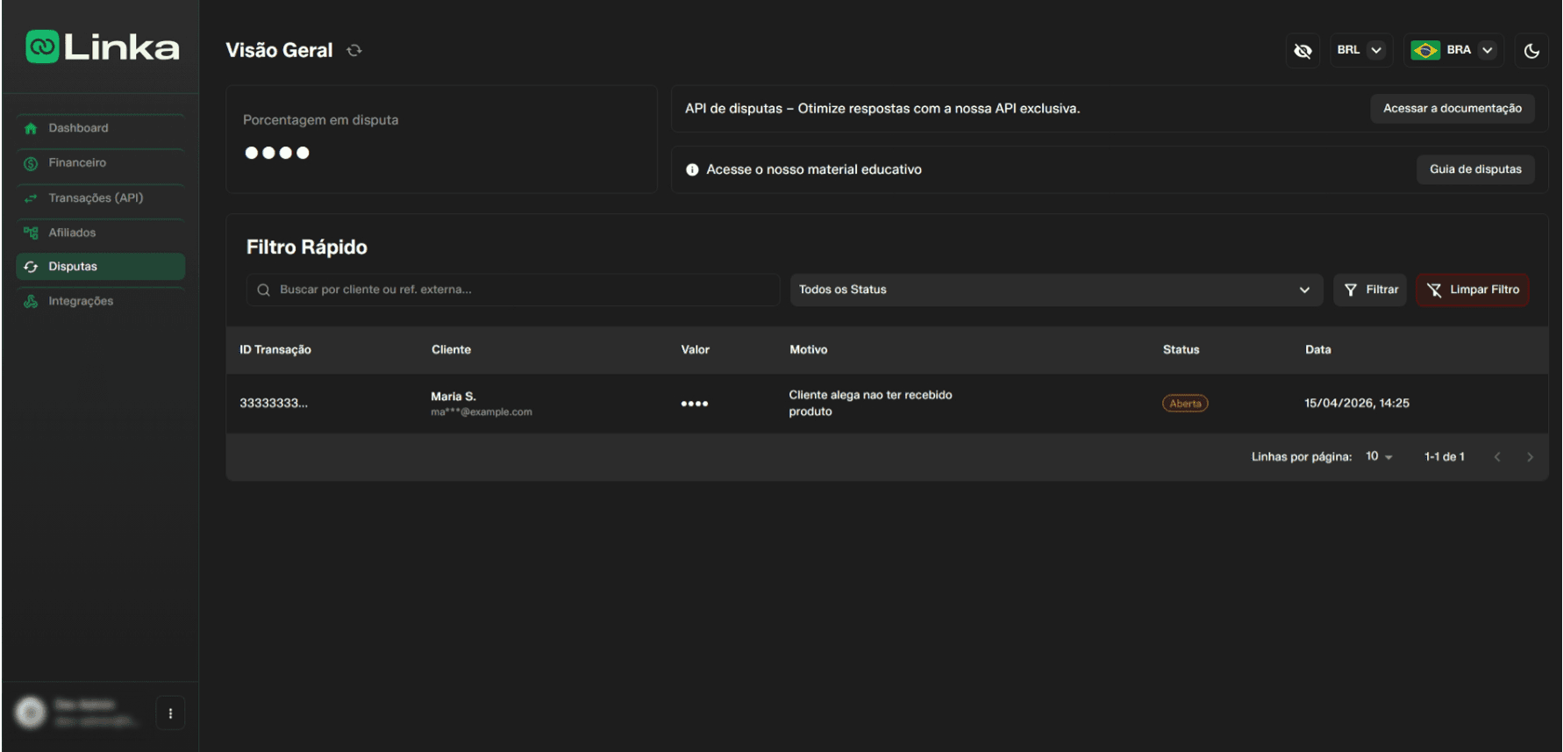Image resolution: width=1563 pixels, height=752 pixels.
Task: Open the user options three-dot menu
Action: pyautogui.click(x=170, y=713)
